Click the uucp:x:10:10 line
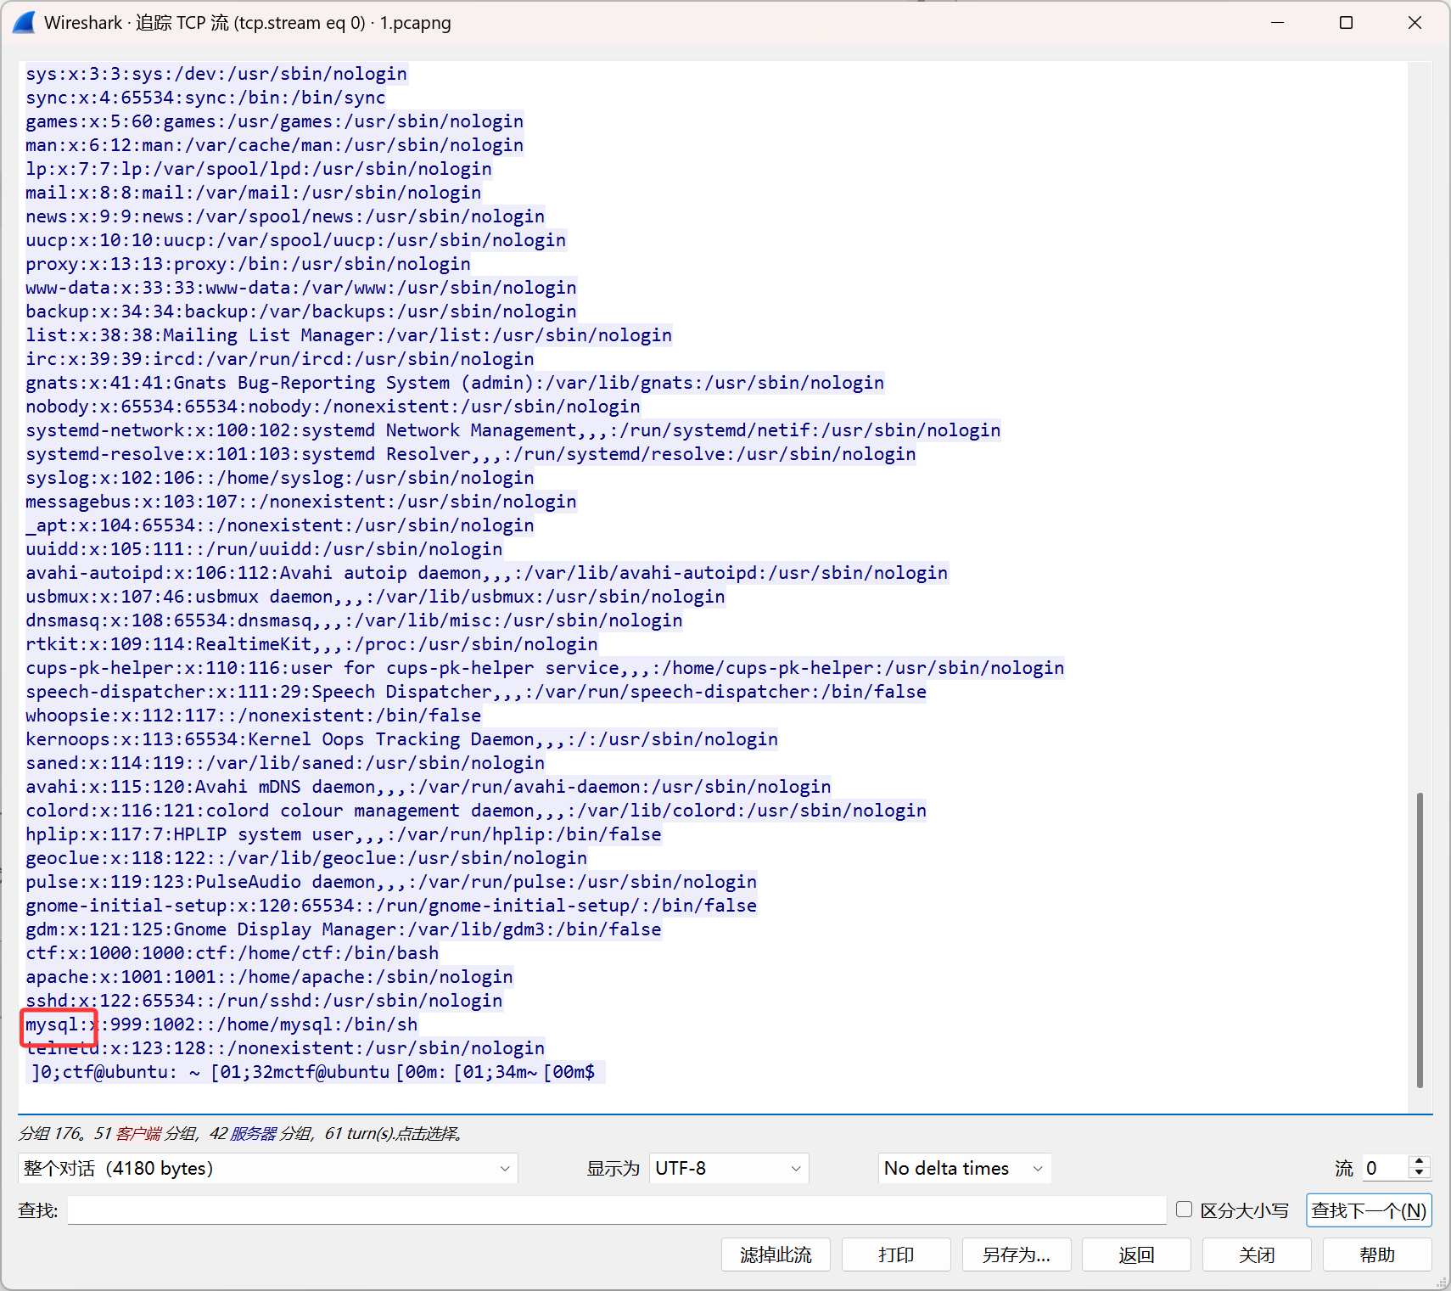1451x1291 pixels. tap(296, 240)
